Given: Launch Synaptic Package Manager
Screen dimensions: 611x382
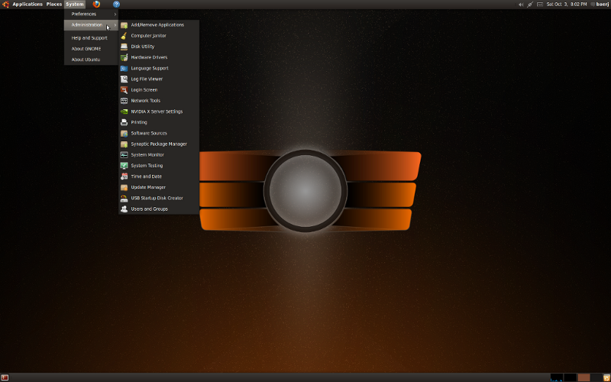Looking at the screenshot, I should [x=158, y=144].
